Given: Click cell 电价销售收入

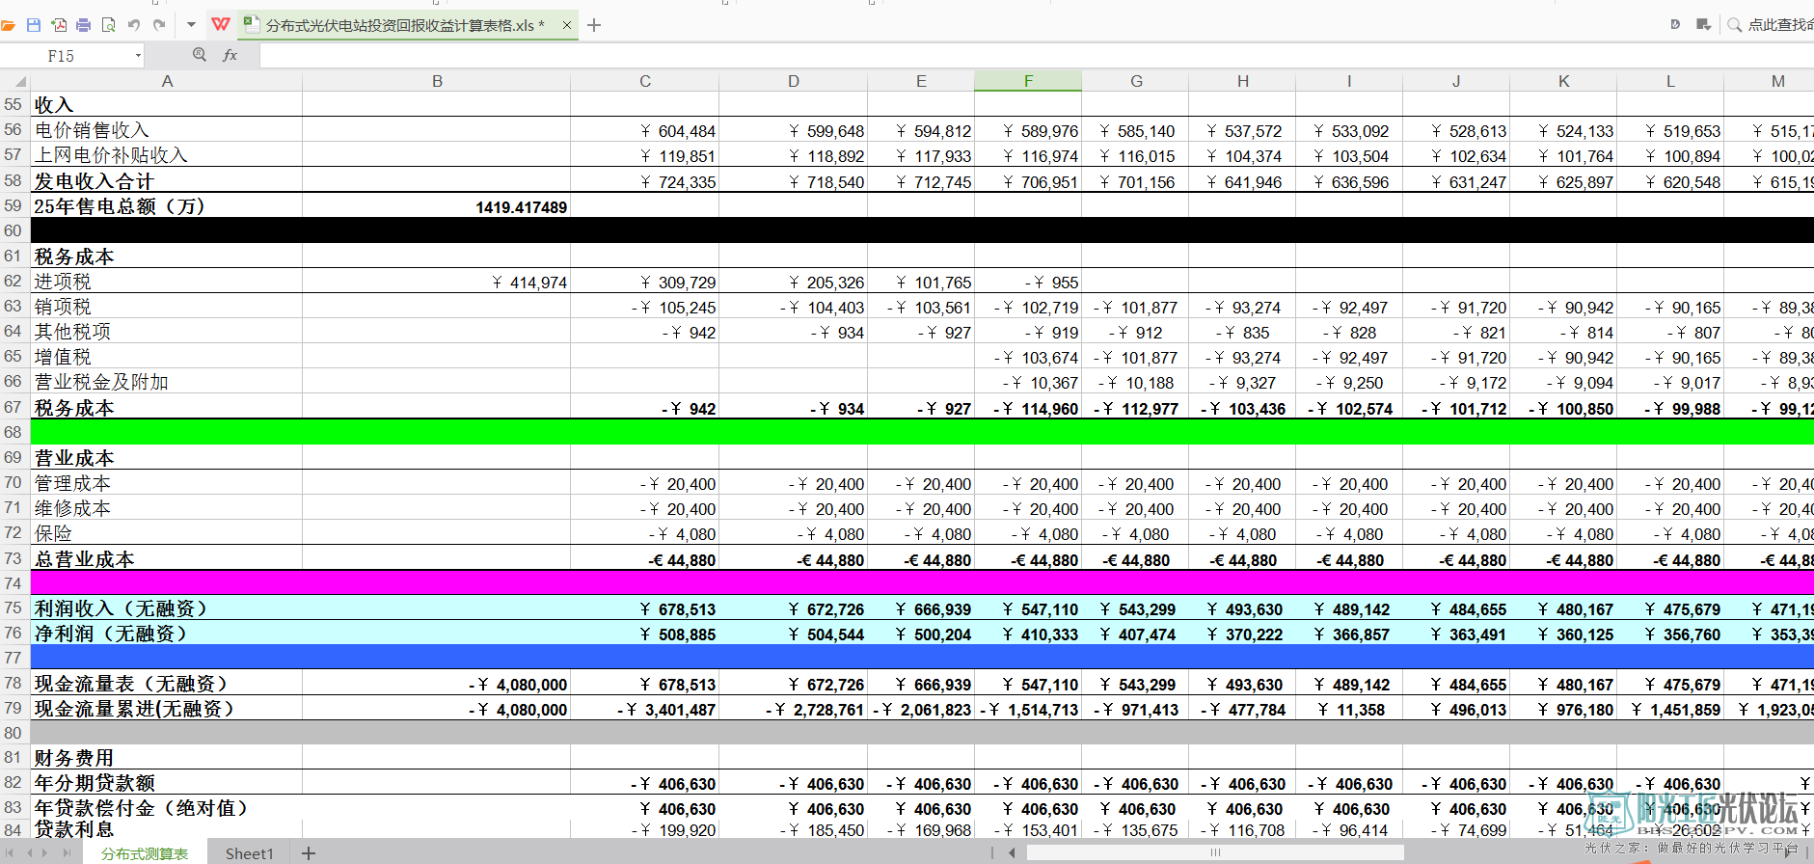Looking at the screenshot, I should (167, 129).
